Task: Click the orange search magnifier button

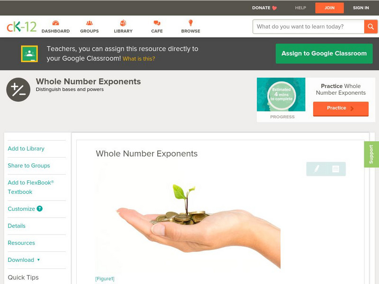Action: [370, 27]
